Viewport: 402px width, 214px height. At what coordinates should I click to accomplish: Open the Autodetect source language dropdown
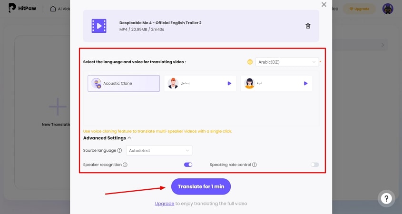[159, 150]
